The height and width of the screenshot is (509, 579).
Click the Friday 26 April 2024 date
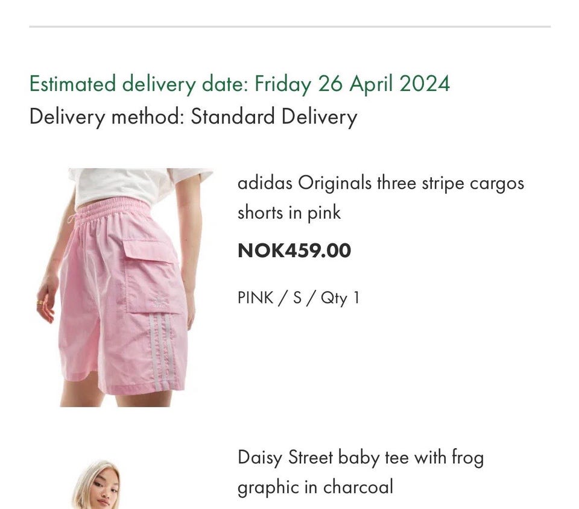[352, 84]
